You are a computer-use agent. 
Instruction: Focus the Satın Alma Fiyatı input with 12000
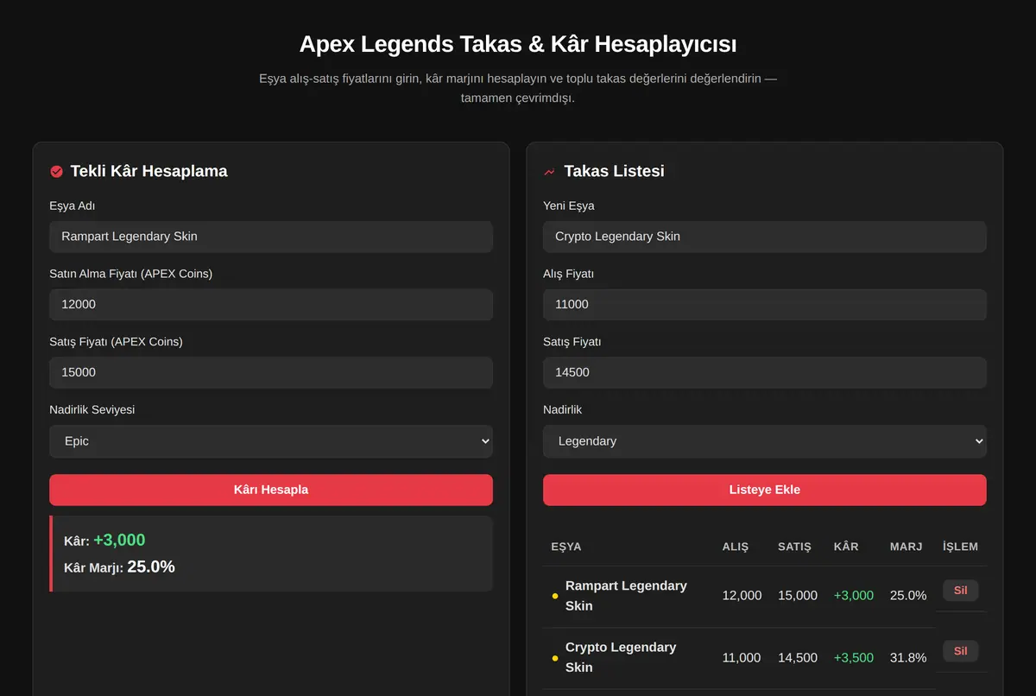[271, 305]
